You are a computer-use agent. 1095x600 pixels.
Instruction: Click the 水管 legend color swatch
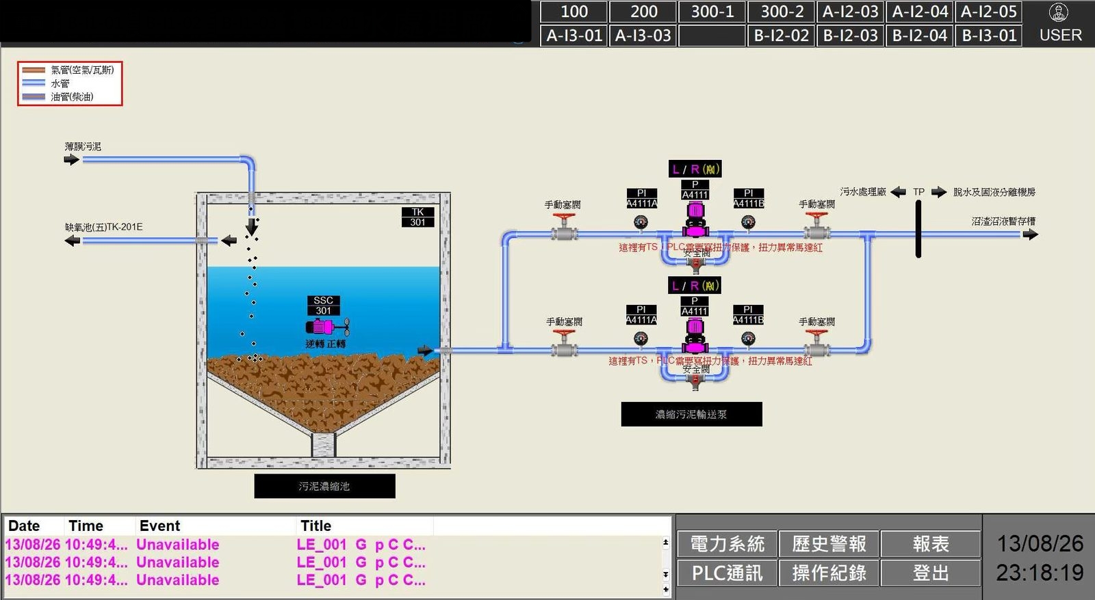click(34, 83)
